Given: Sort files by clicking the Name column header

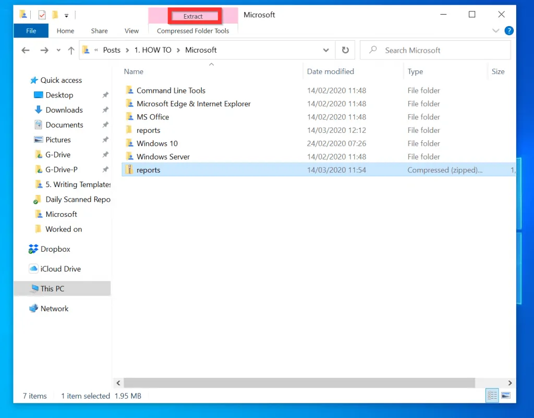Looking at the screenshot, I should pos(133,71).
